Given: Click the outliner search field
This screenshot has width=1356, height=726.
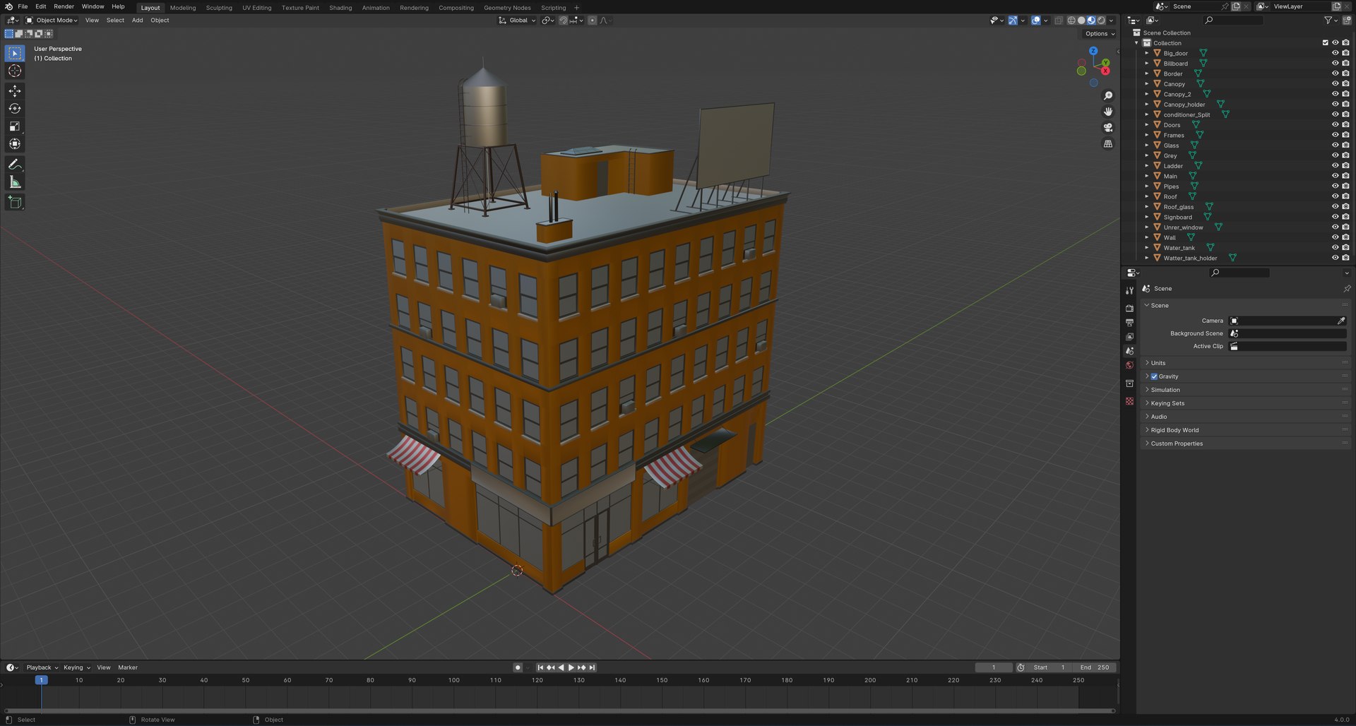Looking at the screenshot, I should pos(1233,20).
